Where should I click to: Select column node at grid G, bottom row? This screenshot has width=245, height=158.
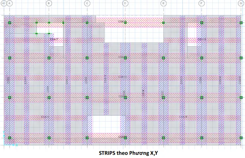click(x=241, y=138)
